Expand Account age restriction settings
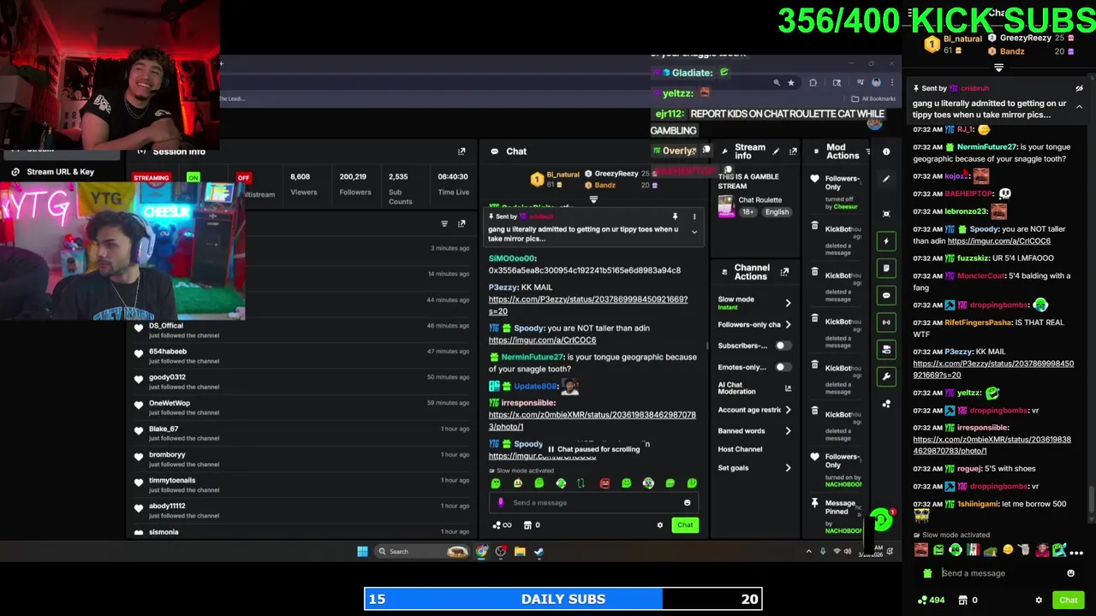Viewport: 1096px width, 616px height. click(788, 410)
